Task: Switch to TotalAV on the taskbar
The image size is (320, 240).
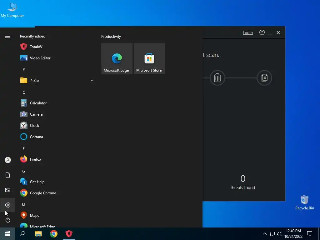Action: click(x=69, y=234)
